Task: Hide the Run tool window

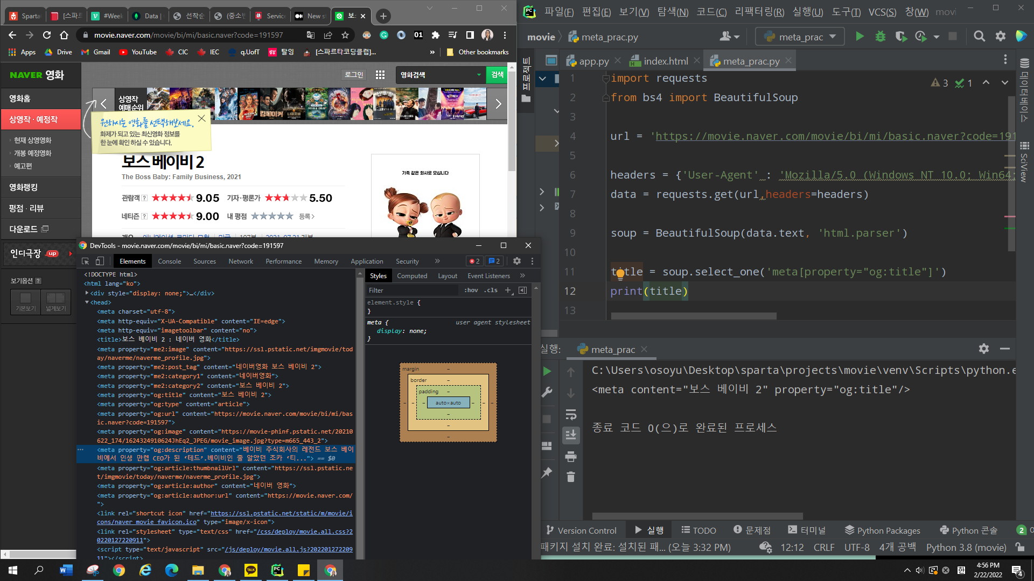Action: pos(1004,349)
